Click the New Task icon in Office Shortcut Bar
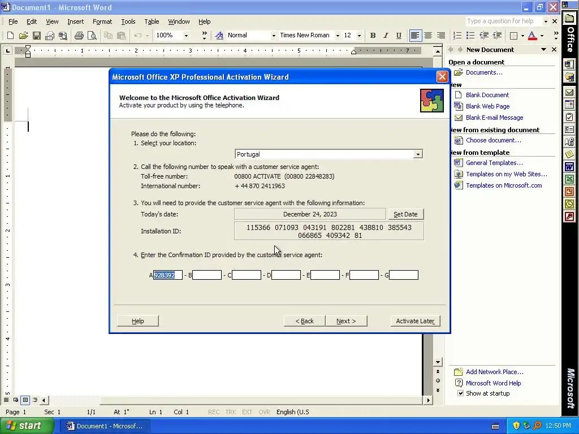The image size is (579, 434). 569,118
